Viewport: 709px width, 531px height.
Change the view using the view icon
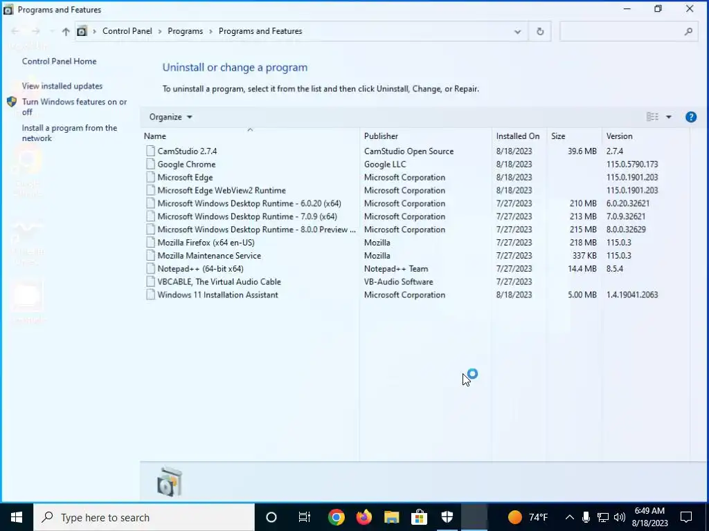[652, 117]
